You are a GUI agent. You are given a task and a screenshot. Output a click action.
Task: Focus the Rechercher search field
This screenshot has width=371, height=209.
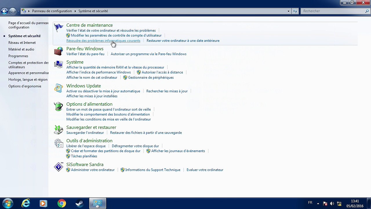coord(332,11)
